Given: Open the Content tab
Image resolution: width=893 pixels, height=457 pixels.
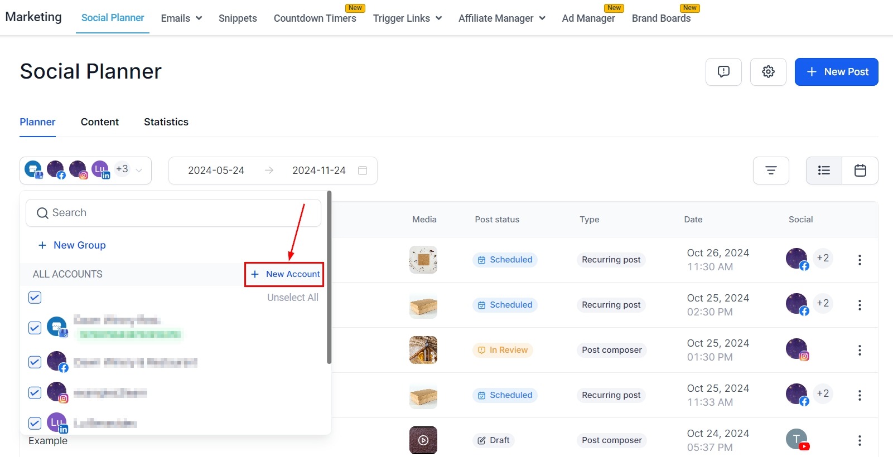Looking at the screenshot, I should (100, 122).
